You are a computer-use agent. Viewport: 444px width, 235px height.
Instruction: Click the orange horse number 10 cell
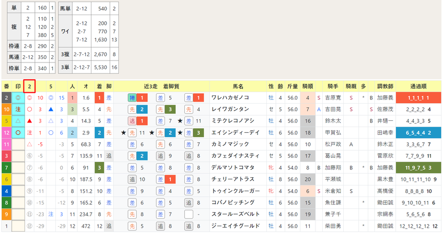coord(6,109)
